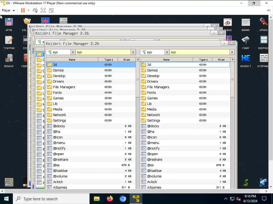Click VMware Player taskbar icon
This screenshot has height=204, width=273.
point(136,199)
